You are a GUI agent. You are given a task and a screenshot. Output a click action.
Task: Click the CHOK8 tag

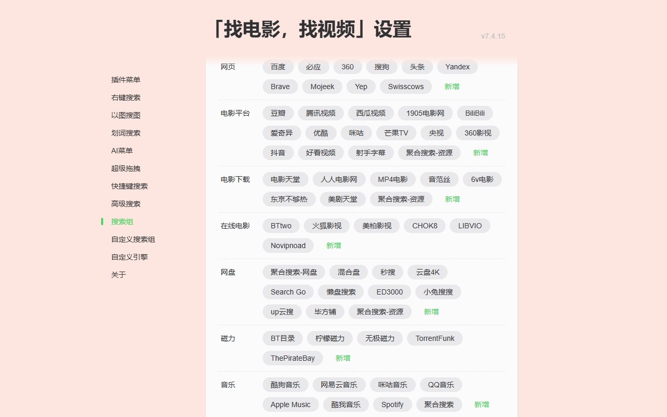pos(425,226)
